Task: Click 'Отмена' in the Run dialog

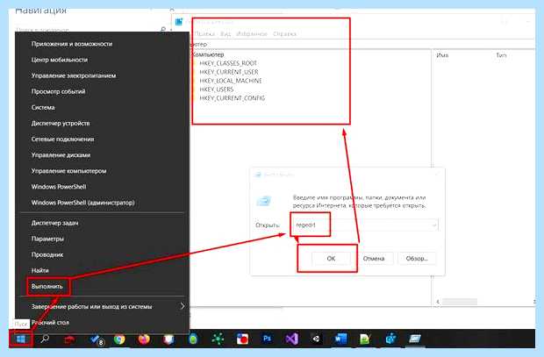Action: (374, 259)
